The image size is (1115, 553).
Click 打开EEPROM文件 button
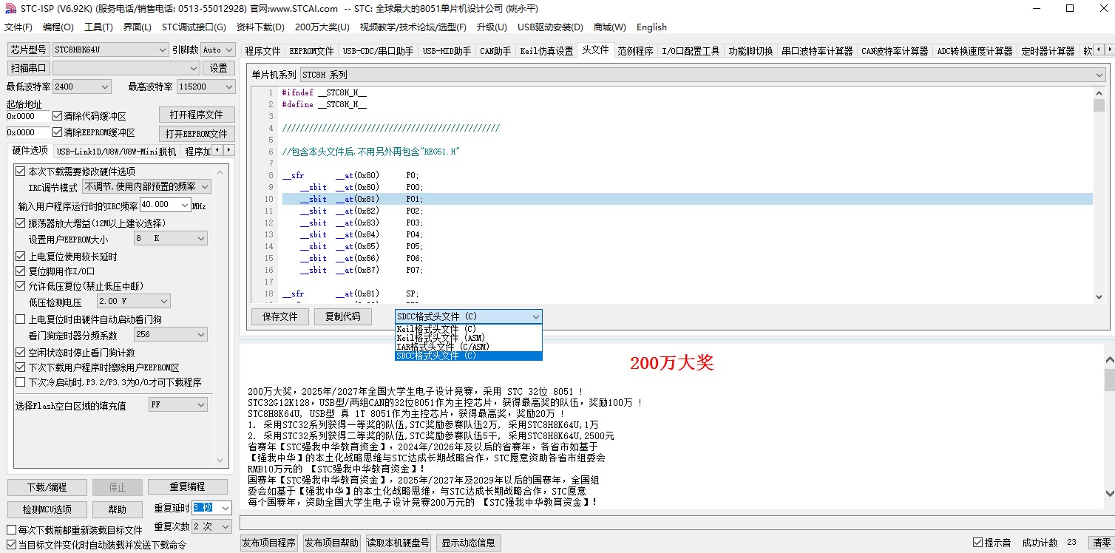coord(197,134)
